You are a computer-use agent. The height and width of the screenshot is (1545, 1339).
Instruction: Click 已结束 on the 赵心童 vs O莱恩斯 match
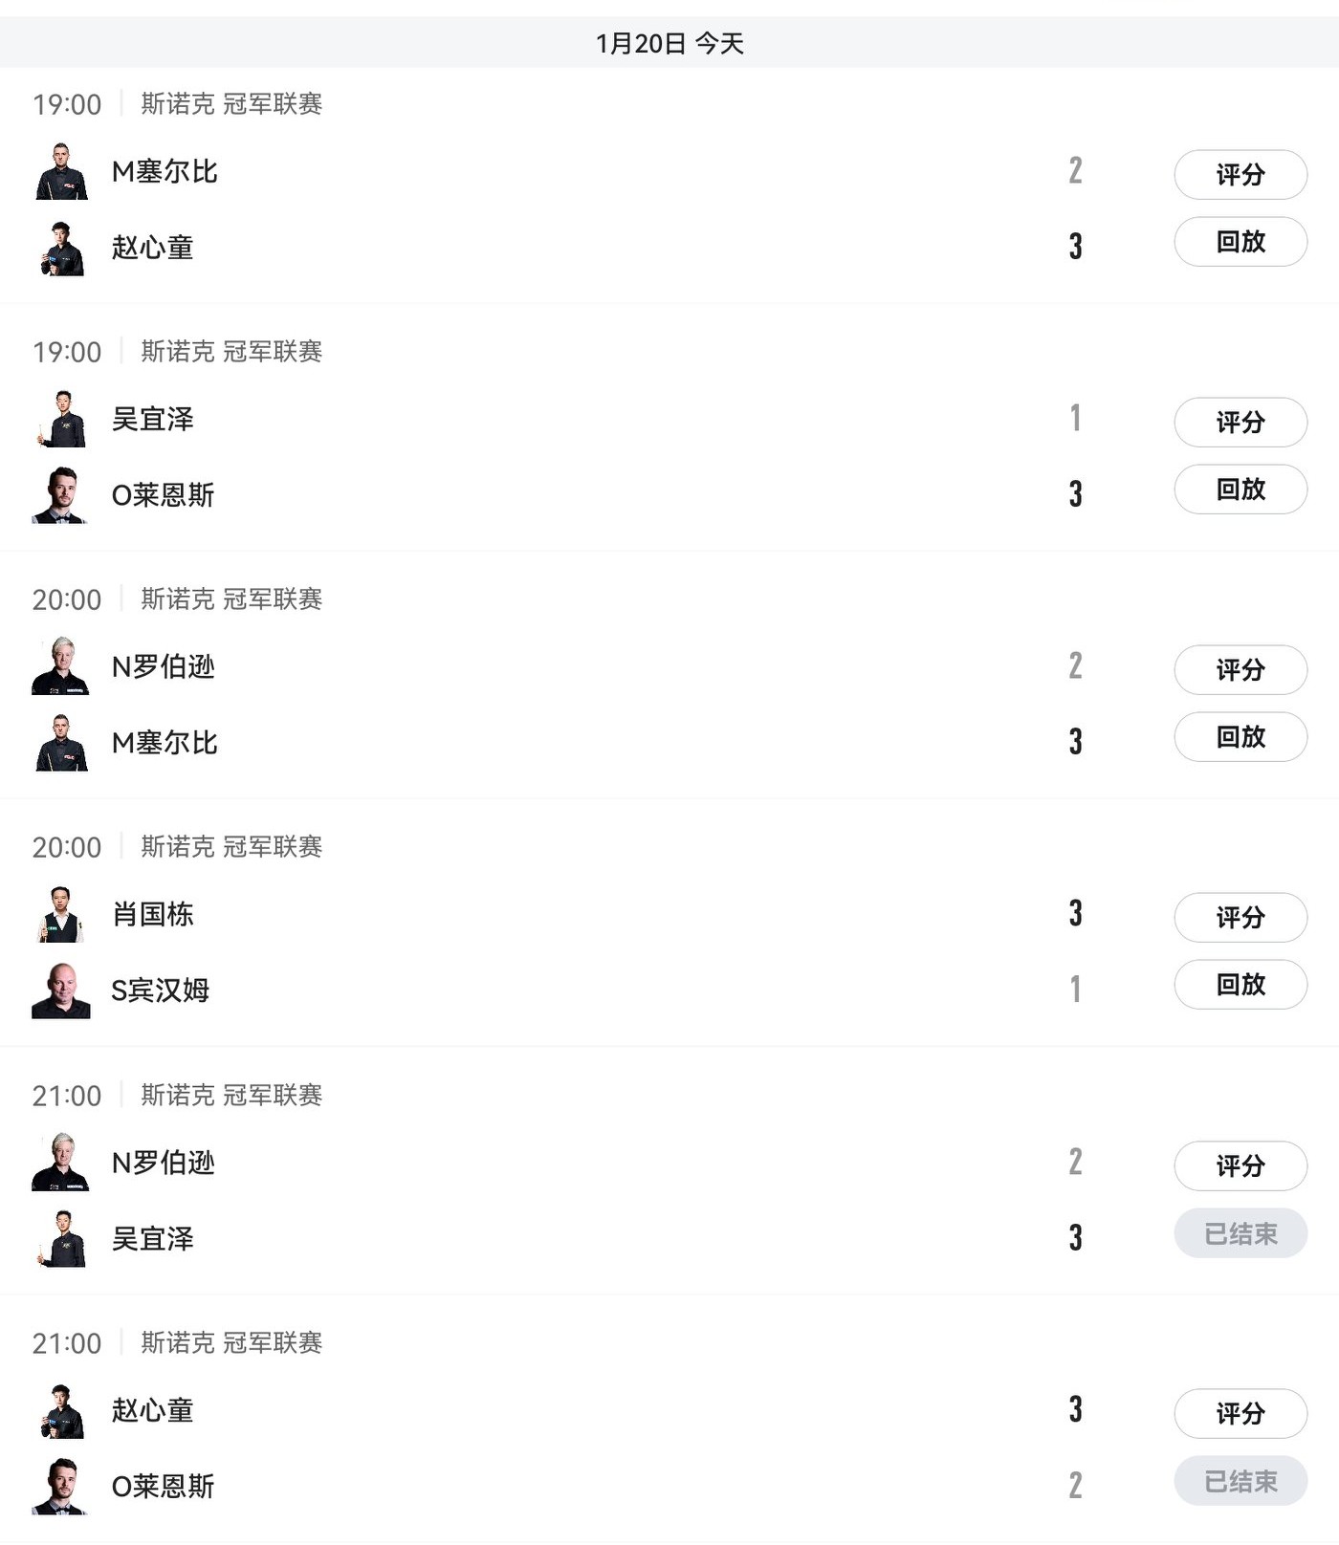click(x=1240, y=1482)
